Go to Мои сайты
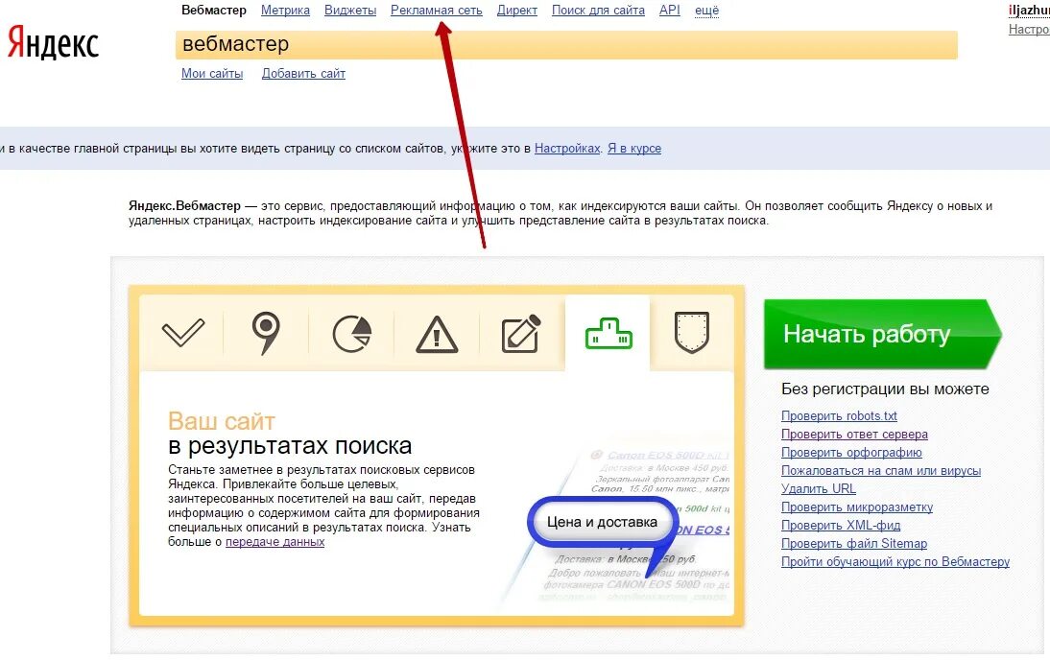The width and height of the screenshot is (1050, 660). click(212, 74)
